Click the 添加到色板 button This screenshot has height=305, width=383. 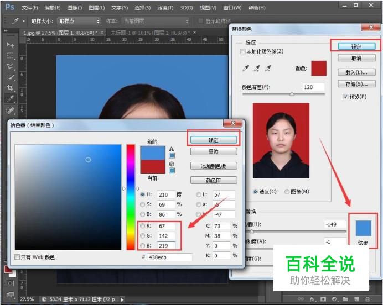pos(214,166)
